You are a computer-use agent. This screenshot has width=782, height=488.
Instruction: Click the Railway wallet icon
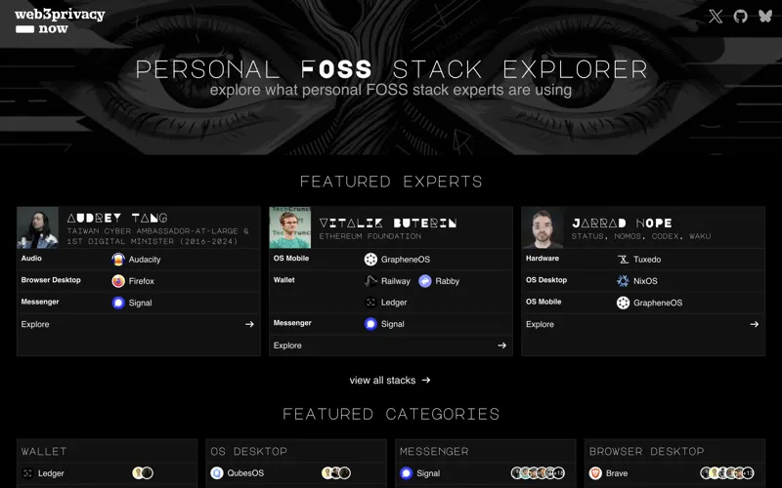click(x=370, y=281)
